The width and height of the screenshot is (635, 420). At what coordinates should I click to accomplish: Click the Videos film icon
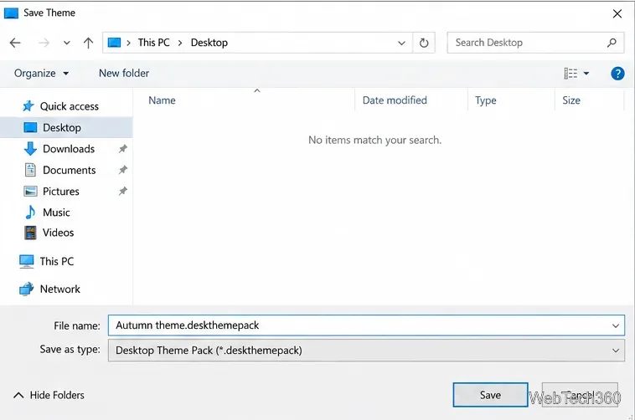coord(30,233)
